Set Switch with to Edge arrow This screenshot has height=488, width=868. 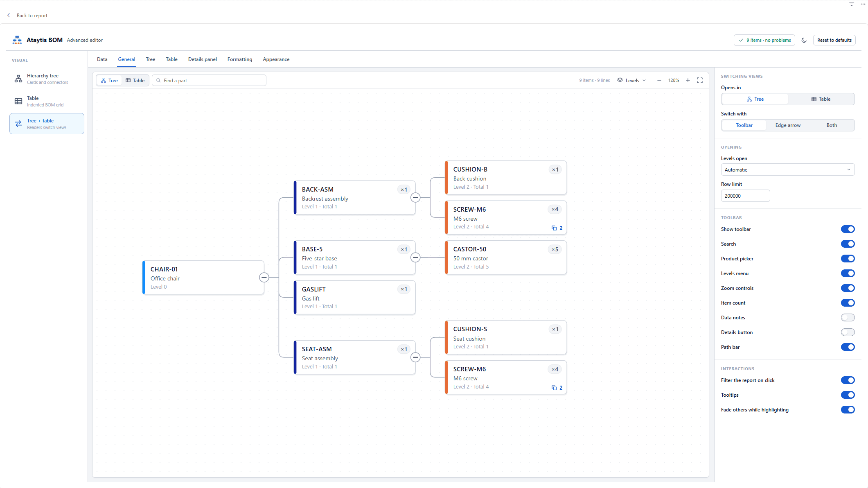788,125
